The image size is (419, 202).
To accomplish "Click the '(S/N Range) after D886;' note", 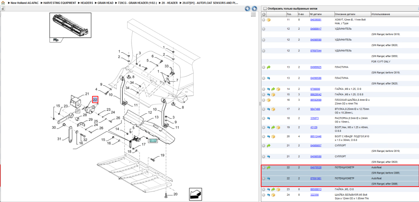I will tap(385, 184).
